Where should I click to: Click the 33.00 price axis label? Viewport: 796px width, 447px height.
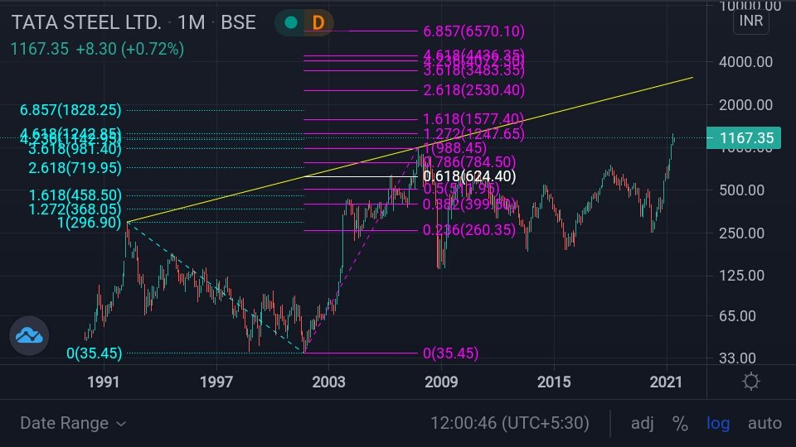coord(738,358)
